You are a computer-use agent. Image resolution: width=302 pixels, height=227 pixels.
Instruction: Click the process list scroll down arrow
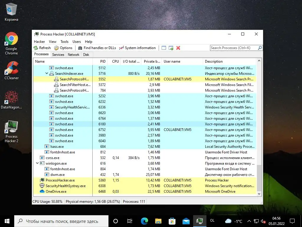tap(259, 194)
